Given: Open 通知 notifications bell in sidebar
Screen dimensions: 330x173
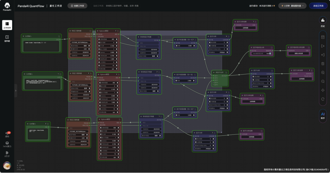Looking at the screenshot, I should pos(7,134).
